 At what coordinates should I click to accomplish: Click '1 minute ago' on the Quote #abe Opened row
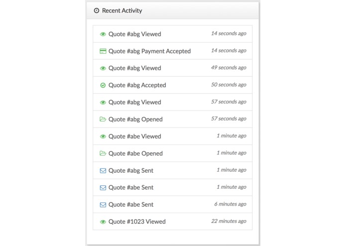[x=231, y=153]
